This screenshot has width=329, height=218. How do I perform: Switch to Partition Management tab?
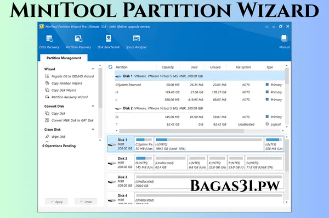pyautogui.click(x=64, y=58)
